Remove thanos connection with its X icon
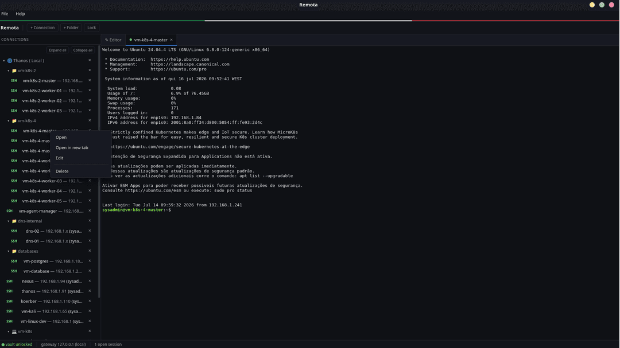Image resolution: width=620 pixels, height=348 pixels. click(x=90, y=291)
